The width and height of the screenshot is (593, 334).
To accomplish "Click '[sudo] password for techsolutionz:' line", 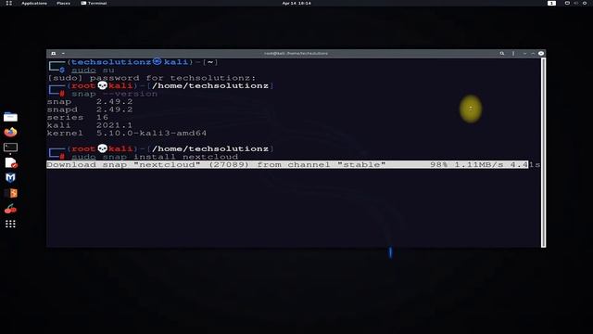I will coord(151,78).
